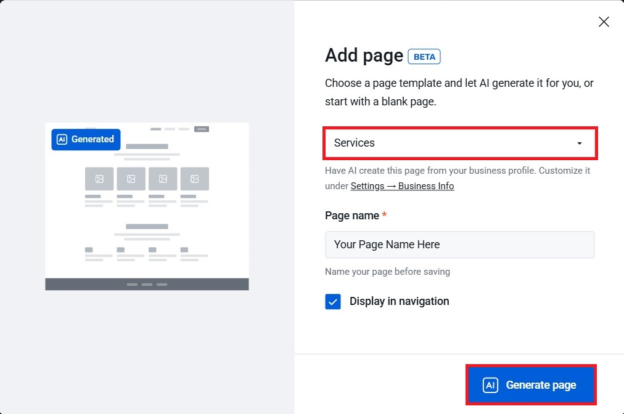The width and height of the screenshot is (624, 414).
Task: Open the Settings → Business Info link
Action: coord(402,186)
